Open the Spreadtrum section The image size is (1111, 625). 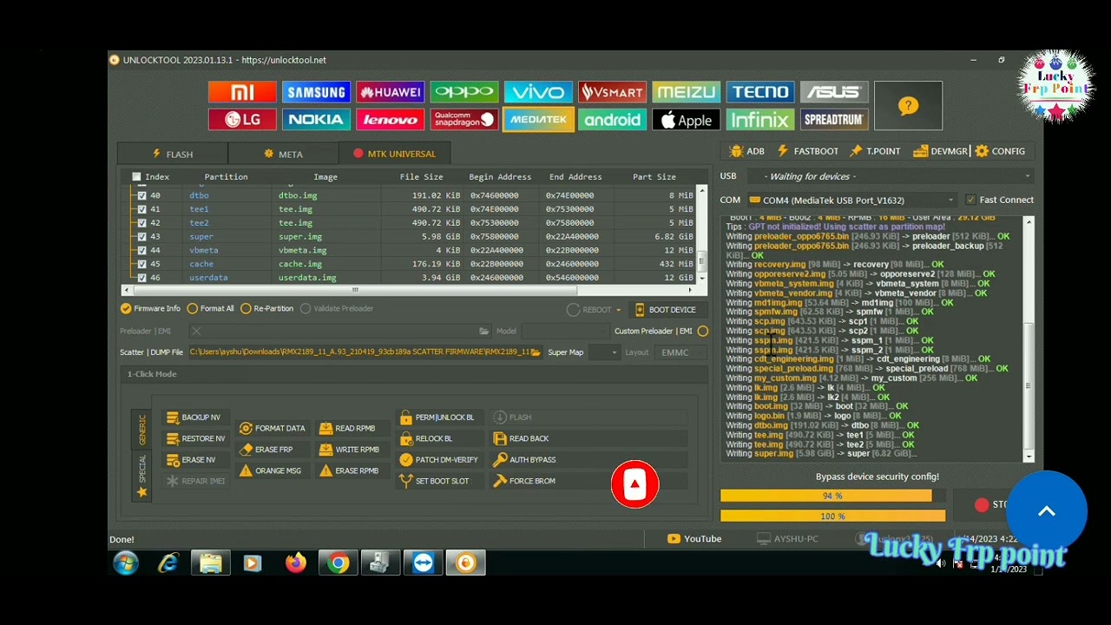[x=834, y=120]
